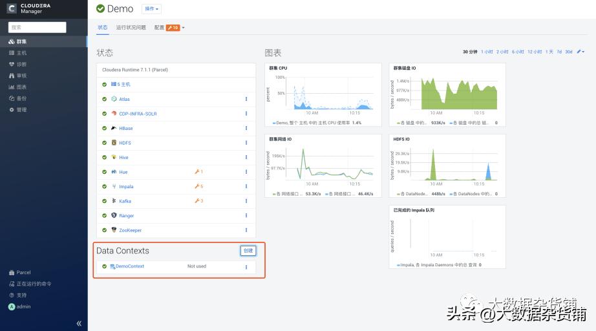Open the Atlas row actions menu

[246, 99]
